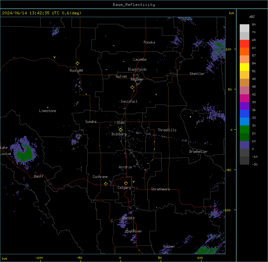
Task: Click the yellow V marker northwest of RockyMH
Action: click(54, 57)
